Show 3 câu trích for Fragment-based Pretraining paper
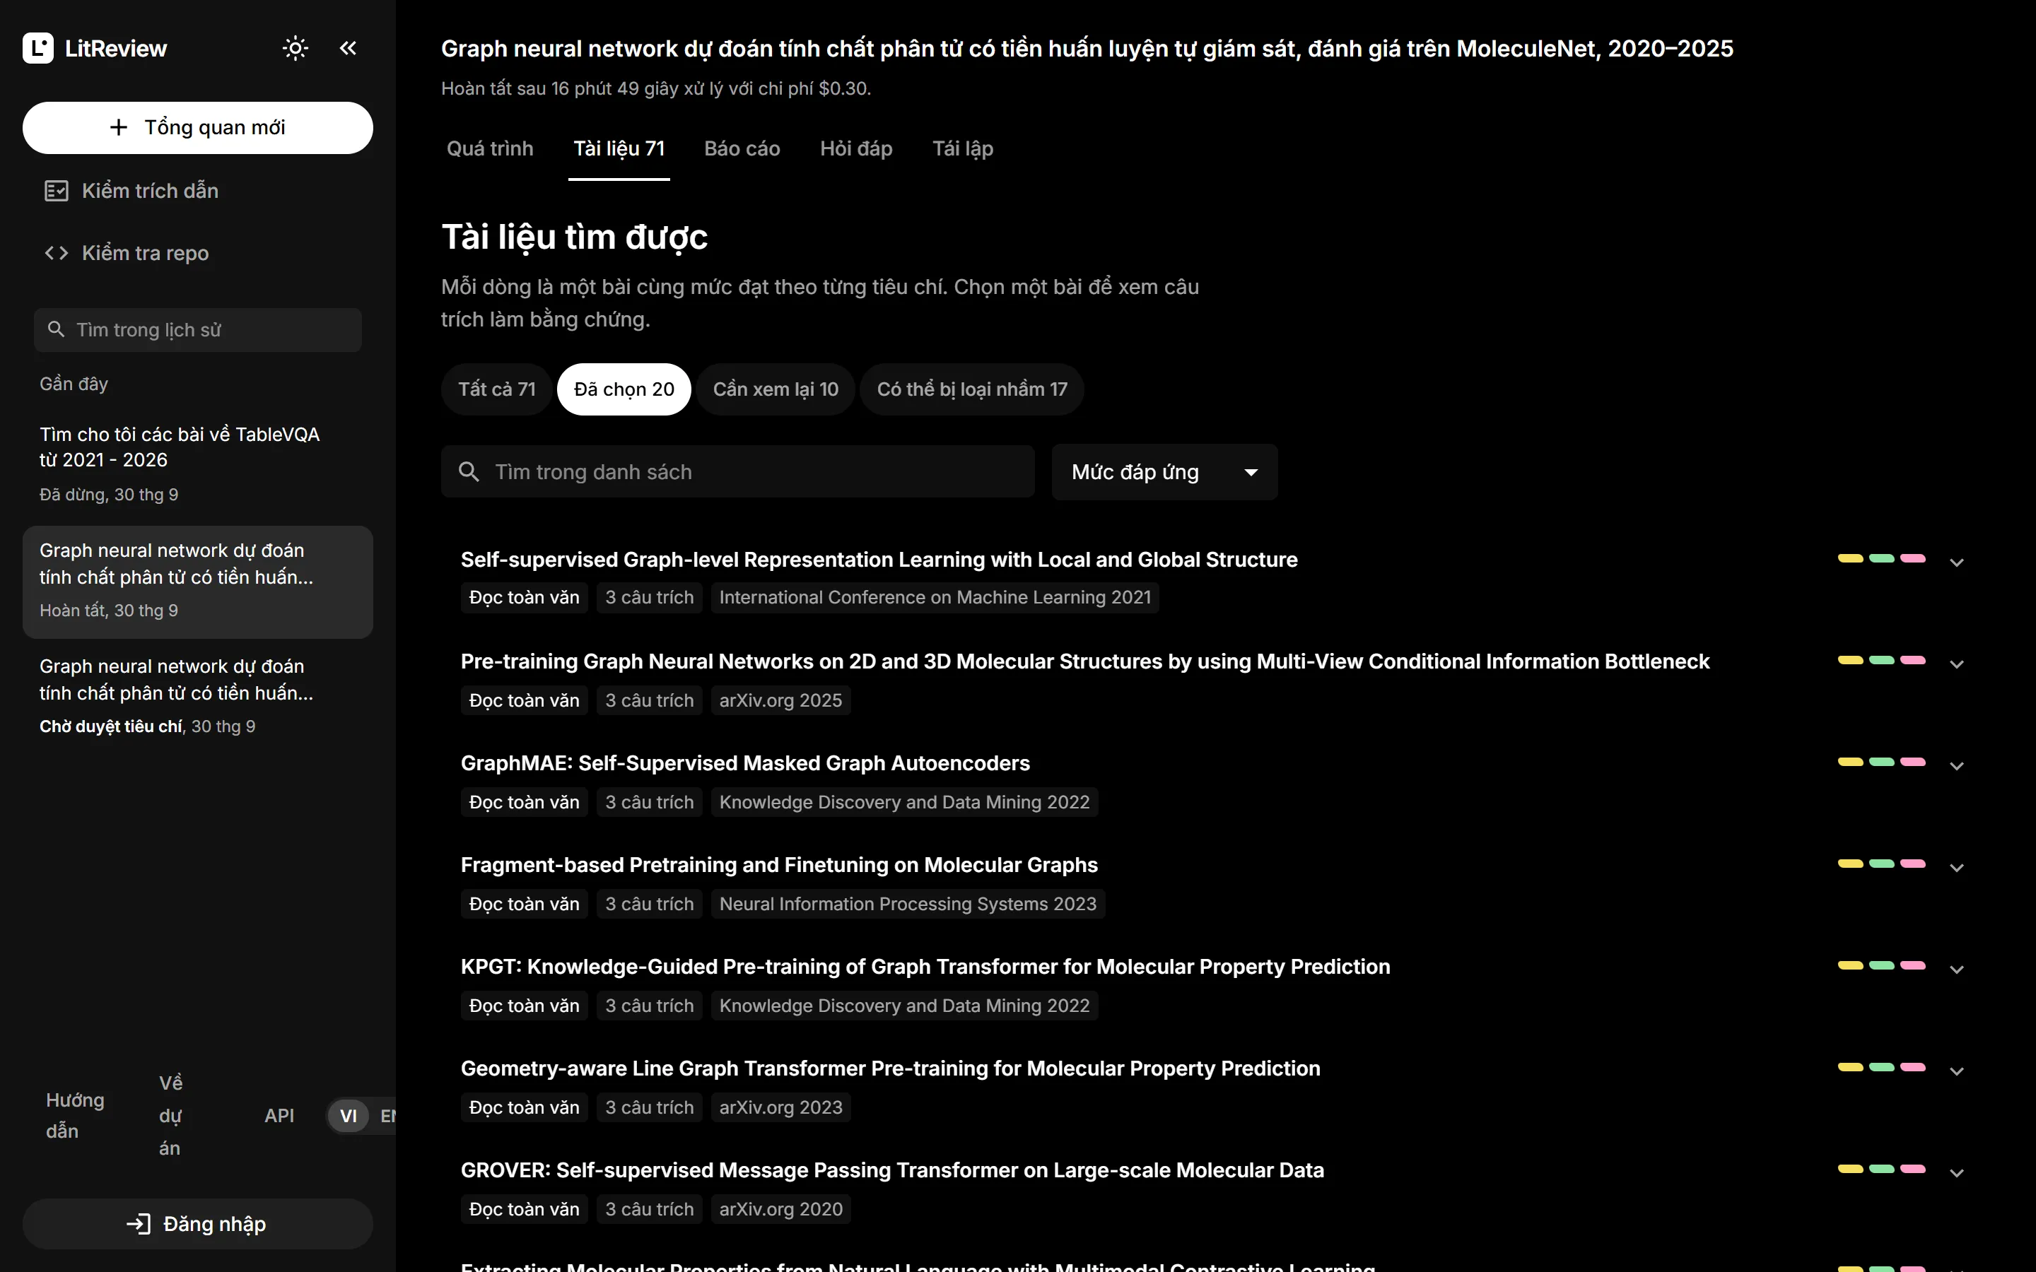This screenshot has height=1272, width=2036. pyautogui.click(x=650, y=905)
